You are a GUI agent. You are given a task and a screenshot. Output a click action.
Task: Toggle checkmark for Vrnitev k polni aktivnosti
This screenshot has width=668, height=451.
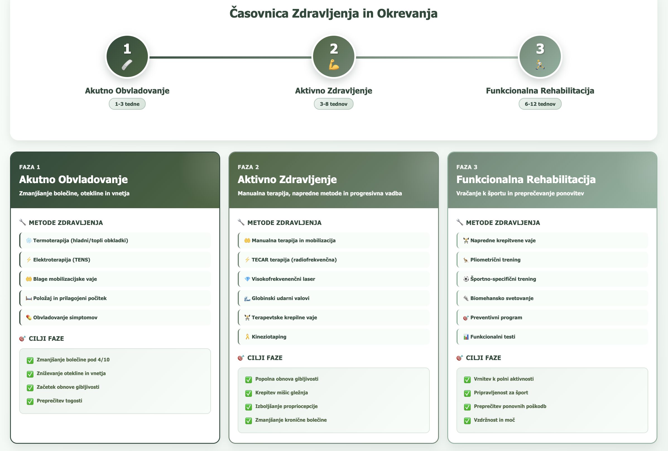[x=467, y=380]
